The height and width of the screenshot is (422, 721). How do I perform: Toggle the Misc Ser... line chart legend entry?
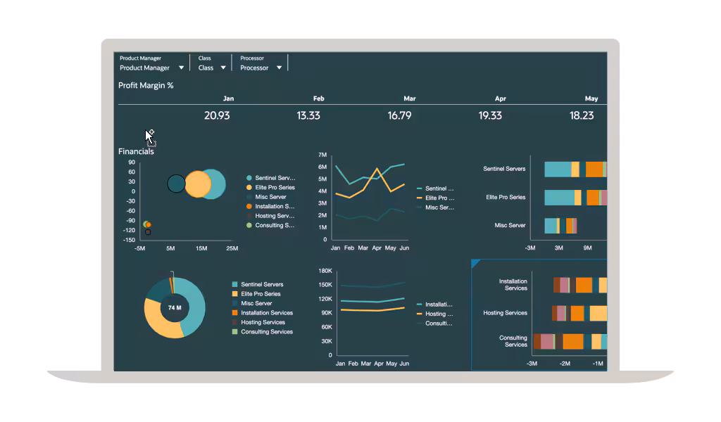[x=435, y=207]
